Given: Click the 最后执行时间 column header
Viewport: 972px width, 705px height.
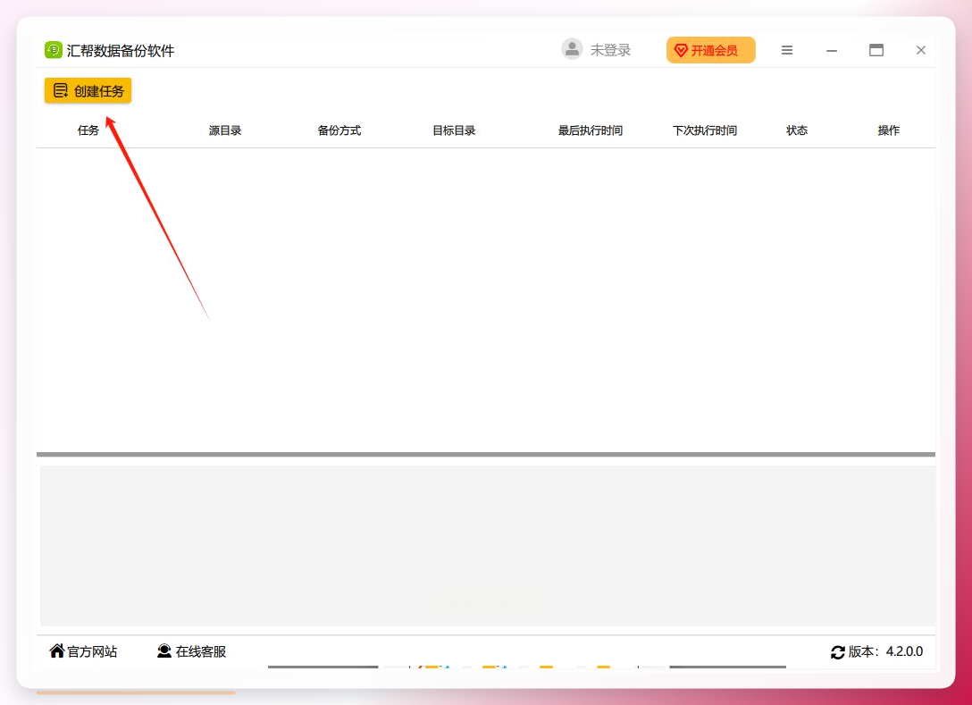Looking at the screenshot, I should pyautogui.click(x=591, y=130).
